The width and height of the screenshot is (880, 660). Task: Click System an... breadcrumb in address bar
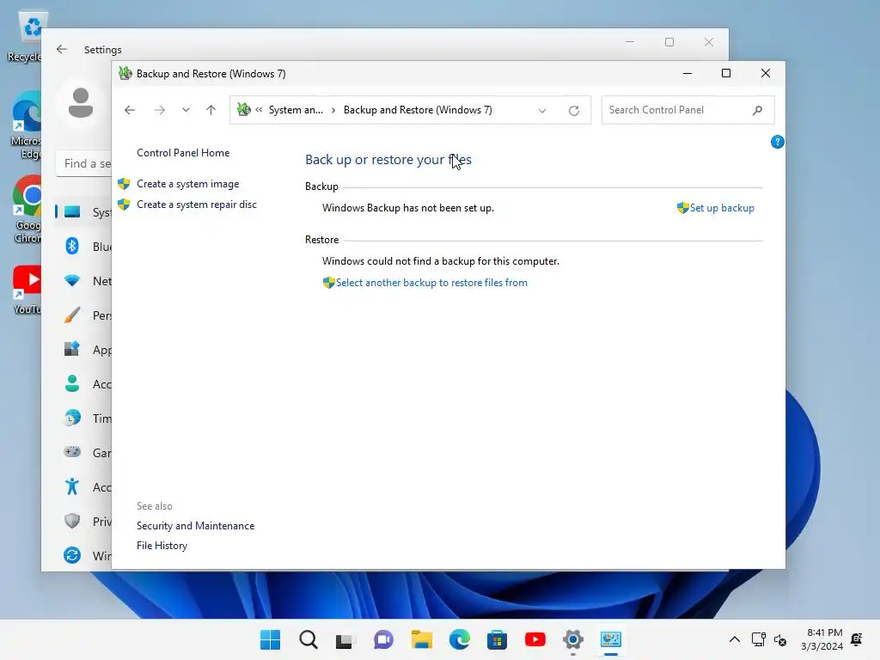[x=296, y=110]
